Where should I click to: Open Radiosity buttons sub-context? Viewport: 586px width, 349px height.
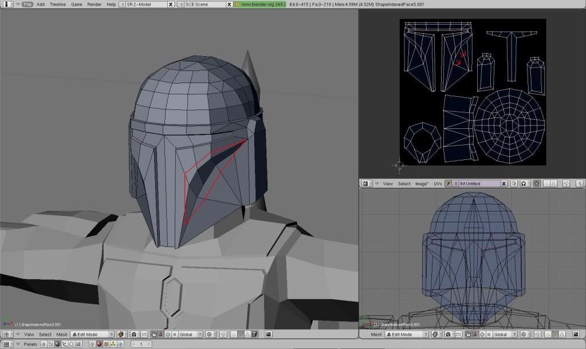pyautogui.click(x=113, y=344)
